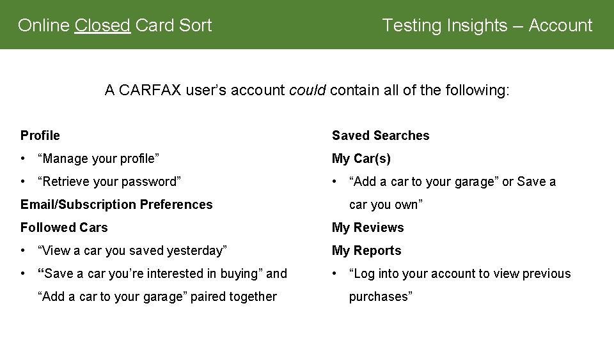Select the "Email/Subscription Preferences" heading

(x=116, y=204)
